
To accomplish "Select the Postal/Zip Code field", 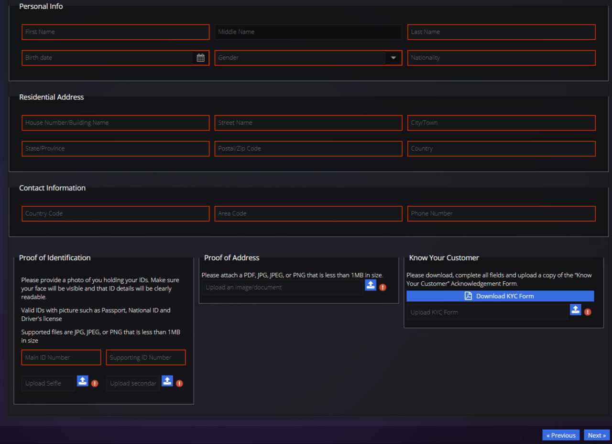I will coord(308,149).
